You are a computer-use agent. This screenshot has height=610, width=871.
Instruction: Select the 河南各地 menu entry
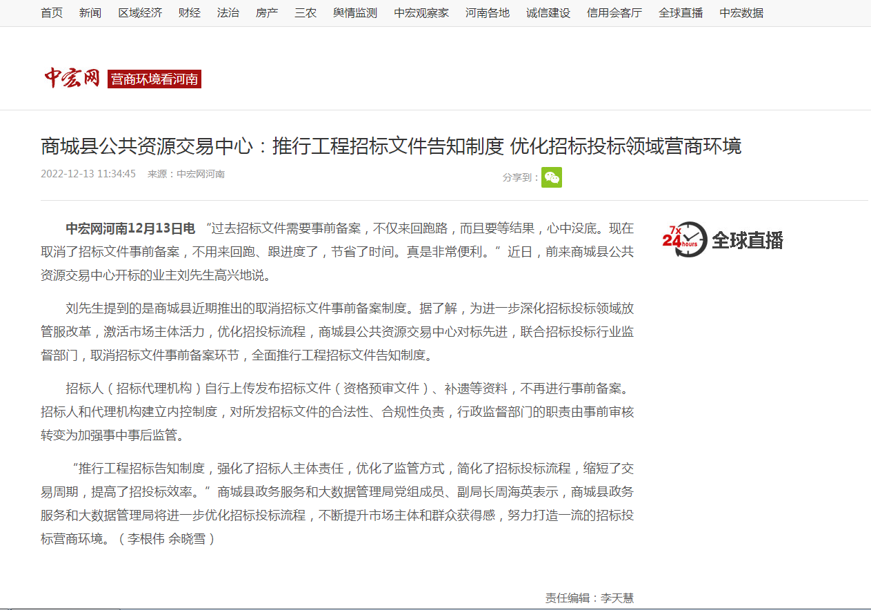(488, 13)
